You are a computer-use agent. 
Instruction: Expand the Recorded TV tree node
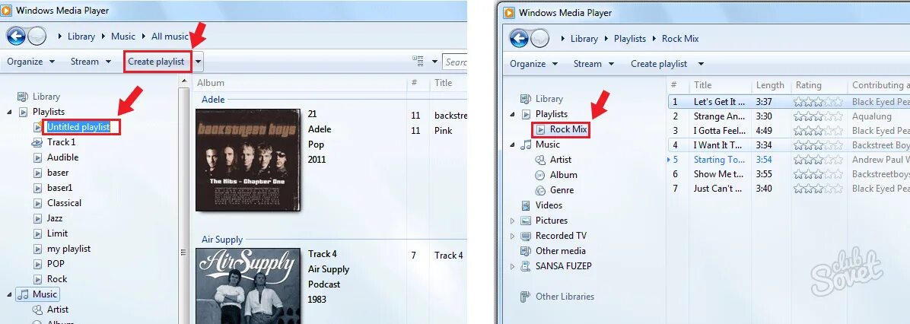[513, 236]
